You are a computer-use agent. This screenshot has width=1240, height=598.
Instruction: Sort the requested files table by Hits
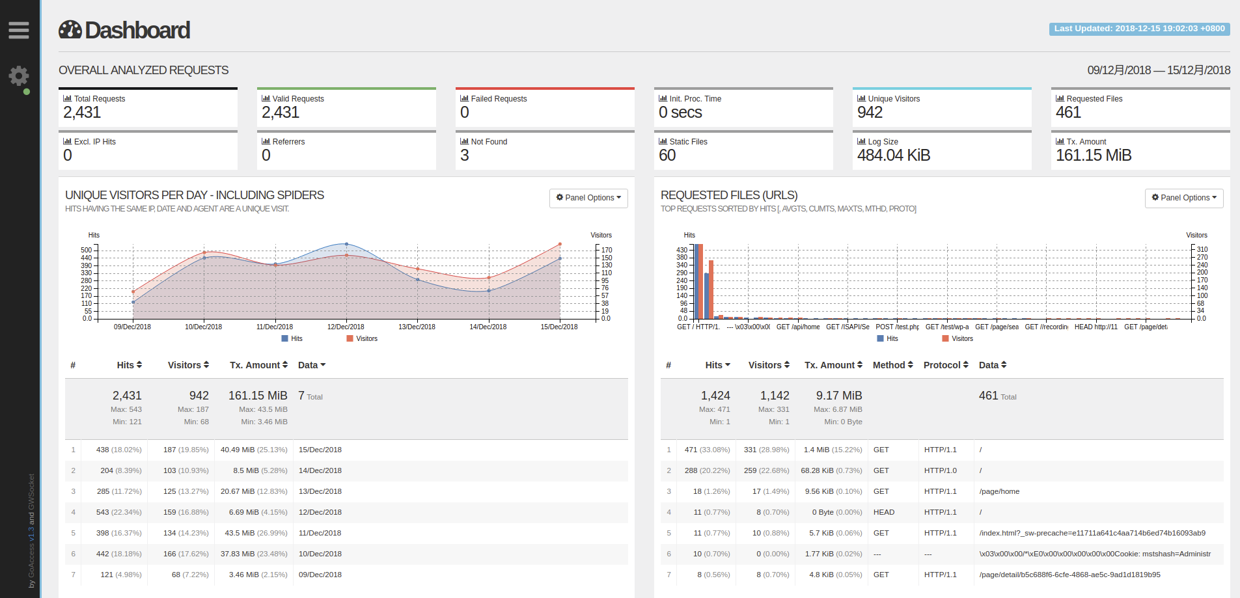[717, 365]
